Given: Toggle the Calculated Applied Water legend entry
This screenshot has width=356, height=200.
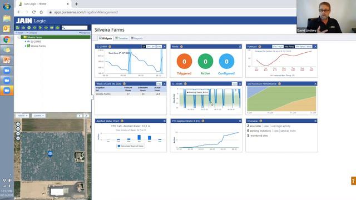Looking at the screenshot, I should tap(131, 146).
